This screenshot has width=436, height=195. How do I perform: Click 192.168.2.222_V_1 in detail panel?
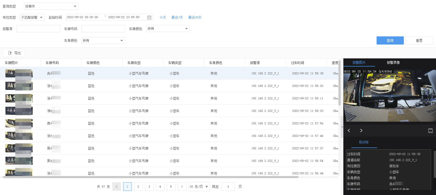coord(403,160)
